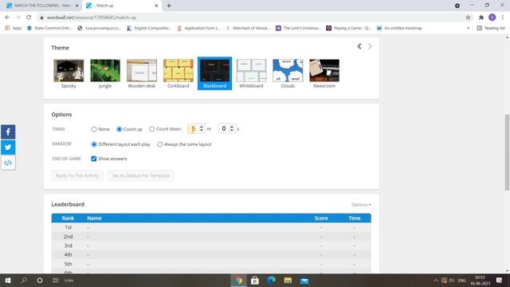Open the Chrome profile avatar
510x287 pixels.
(x=492, y=18)
